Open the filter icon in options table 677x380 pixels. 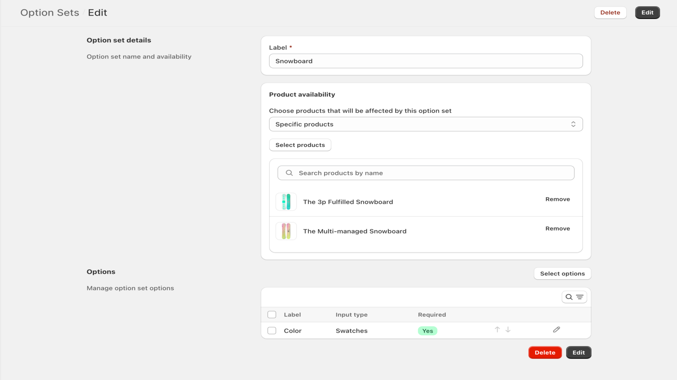[579, 297]
